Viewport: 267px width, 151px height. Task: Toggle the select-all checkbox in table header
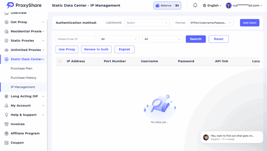[x=60, y=61]
